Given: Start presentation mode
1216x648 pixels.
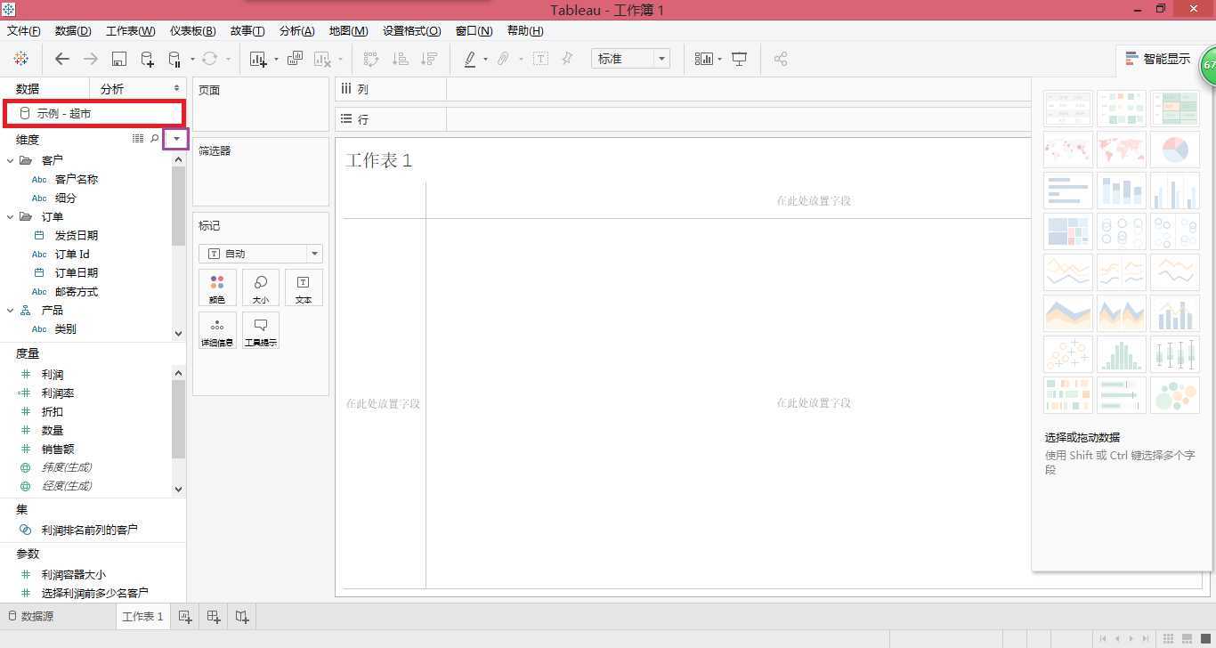Looking at the screenshot, I should 739,59.
